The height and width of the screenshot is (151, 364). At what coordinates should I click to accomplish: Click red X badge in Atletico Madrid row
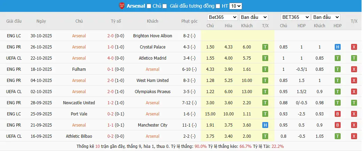click(x=354, y=58)
